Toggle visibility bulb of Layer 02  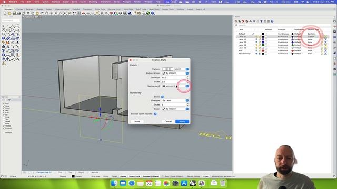pyautogui.click(x=256, y=39)
